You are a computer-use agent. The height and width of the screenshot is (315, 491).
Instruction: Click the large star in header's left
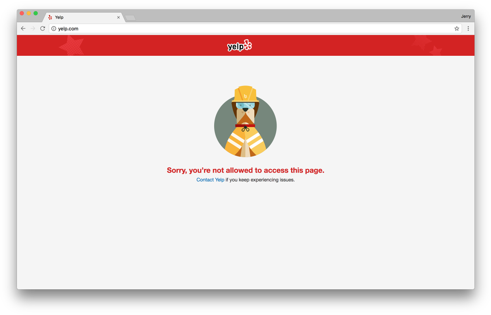tap(72, 46)
